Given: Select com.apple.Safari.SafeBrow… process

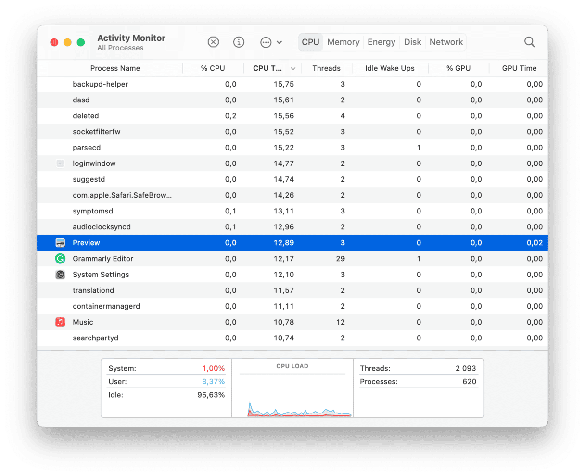Looking at the screenshot, I should click(x=292, y=195).
